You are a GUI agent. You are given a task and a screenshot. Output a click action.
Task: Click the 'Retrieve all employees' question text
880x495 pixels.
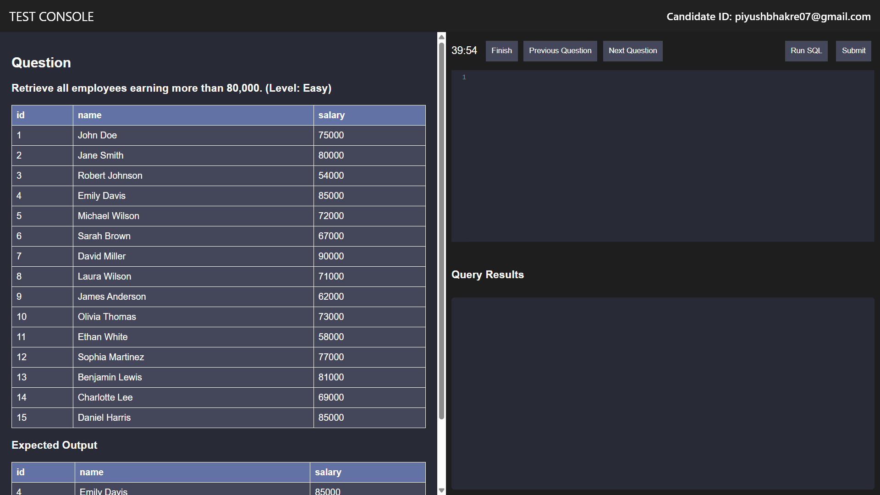click(x=171, y=88)
